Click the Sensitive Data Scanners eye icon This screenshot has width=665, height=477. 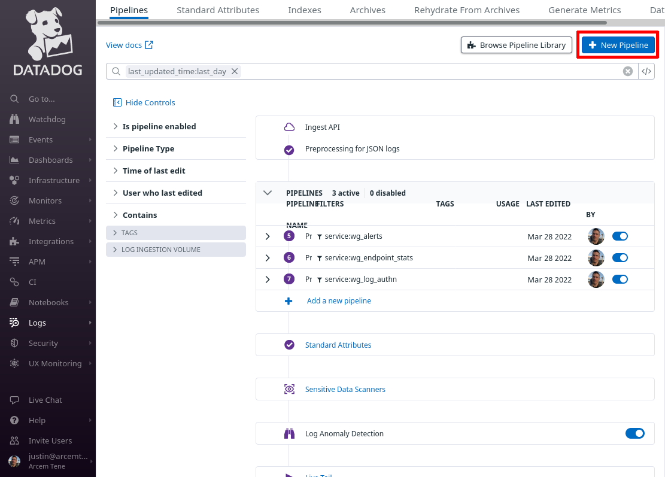coord(289,389)
